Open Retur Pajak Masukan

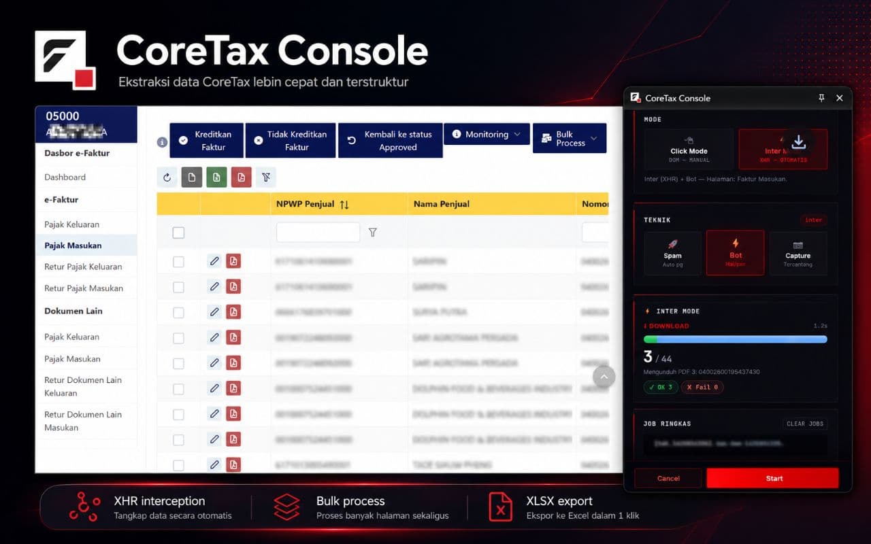coord(84,288)
